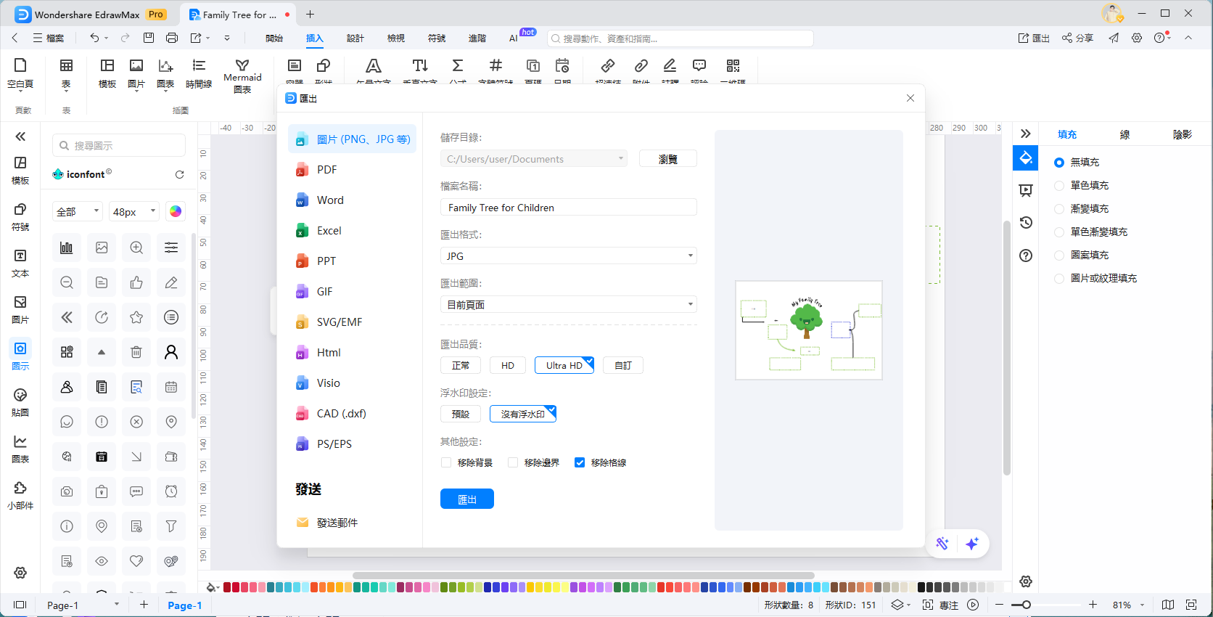Open the 匯出格式 JPG dropdown

click(568, 256)
